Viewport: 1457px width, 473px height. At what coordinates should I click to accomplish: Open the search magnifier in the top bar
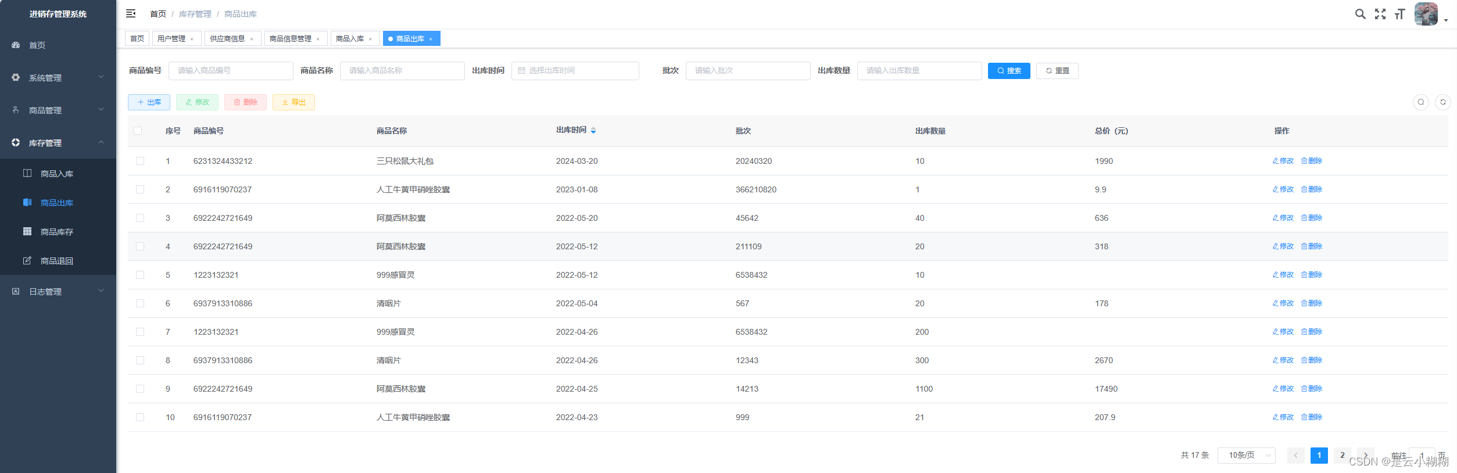point(1360,14)
